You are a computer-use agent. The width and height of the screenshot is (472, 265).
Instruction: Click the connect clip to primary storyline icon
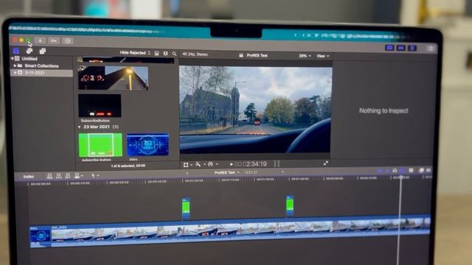49,176
